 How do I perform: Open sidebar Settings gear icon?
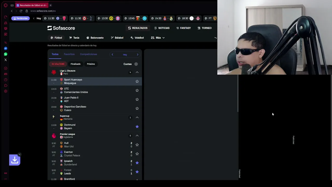(x=5, y=91)
